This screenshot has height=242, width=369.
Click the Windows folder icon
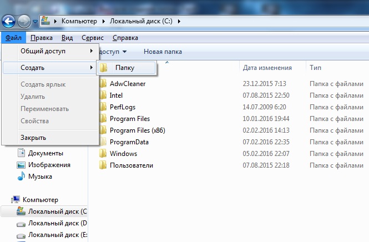(x=103, y=154)
